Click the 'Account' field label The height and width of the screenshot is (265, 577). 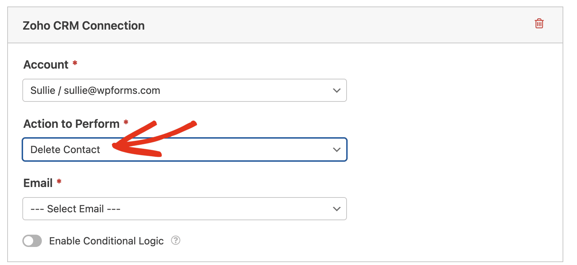(x=46, y=65)
